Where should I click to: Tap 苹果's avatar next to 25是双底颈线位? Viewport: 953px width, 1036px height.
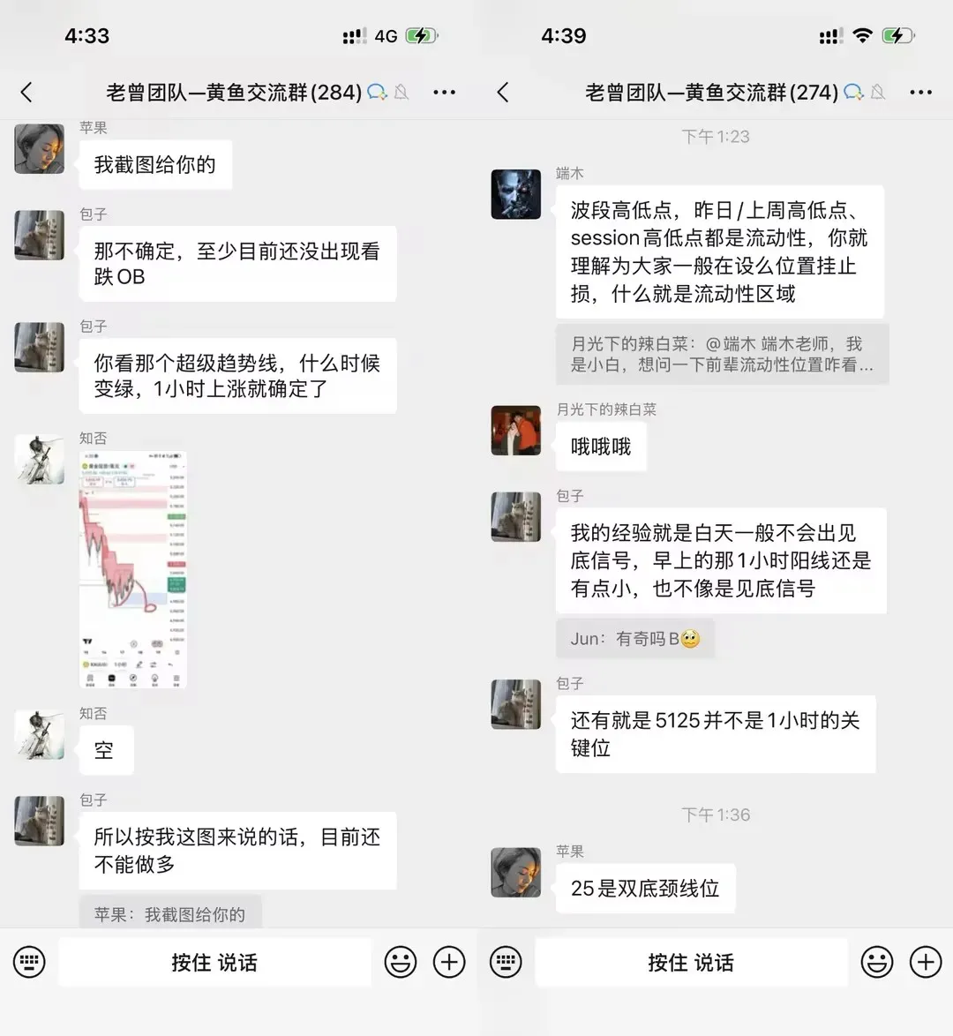point(515,872)
